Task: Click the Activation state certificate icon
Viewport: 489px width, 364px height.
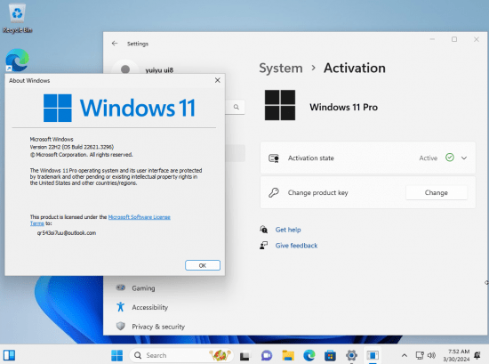Action: 274,158
